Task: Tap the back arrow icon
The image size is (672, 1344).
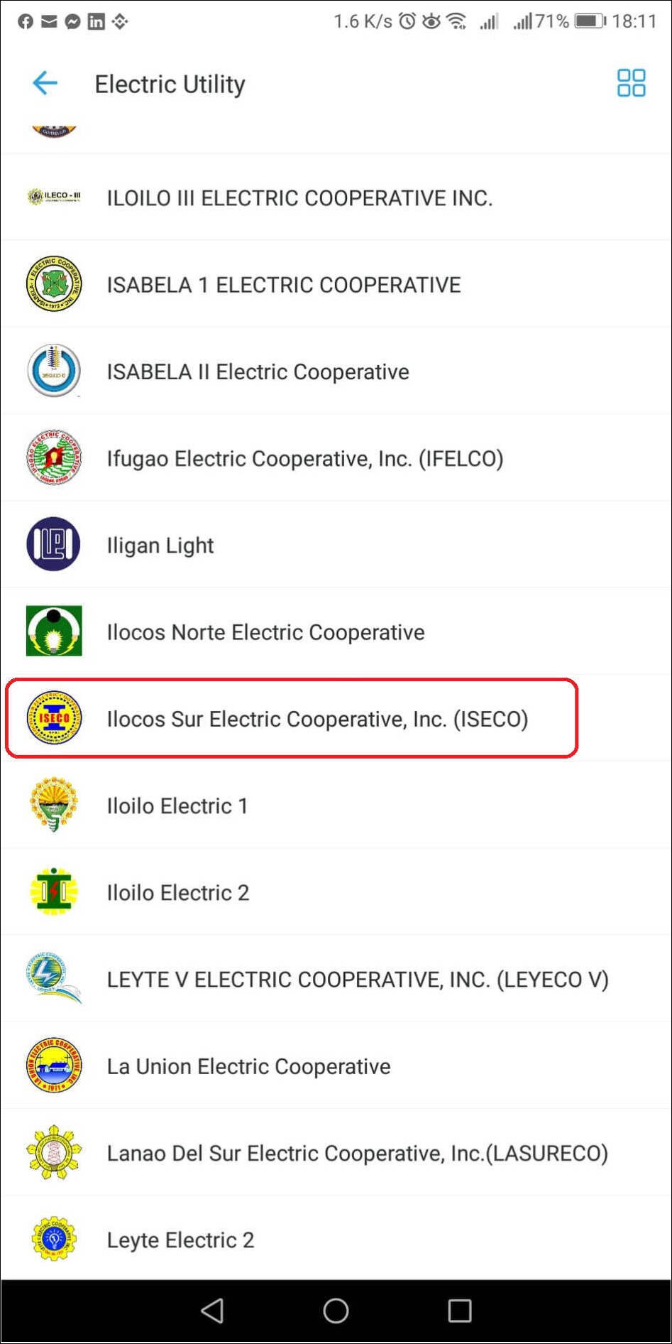Action: tap(45, 83)
